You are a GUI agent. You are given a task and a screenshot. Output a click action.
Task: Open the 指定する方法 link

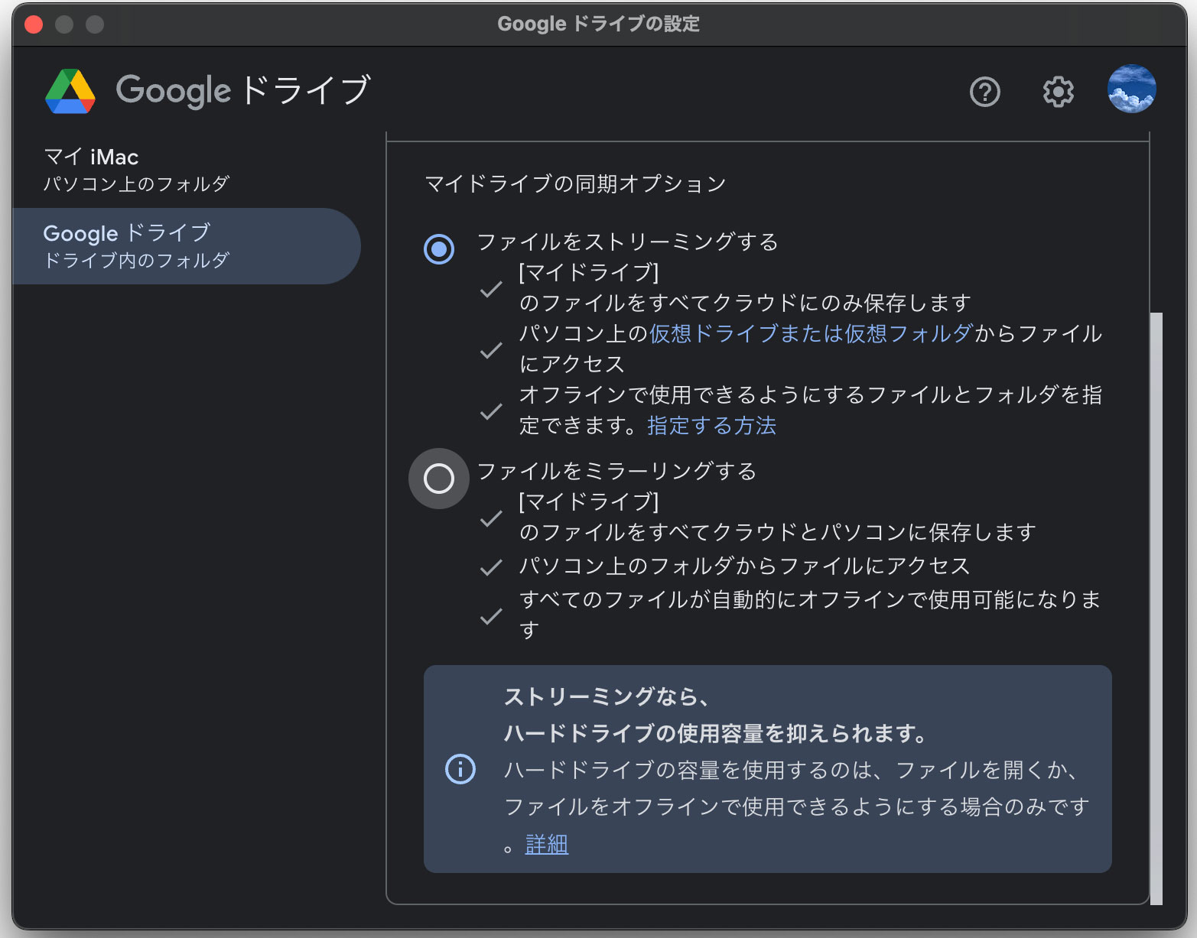click(x=711, y=425)
